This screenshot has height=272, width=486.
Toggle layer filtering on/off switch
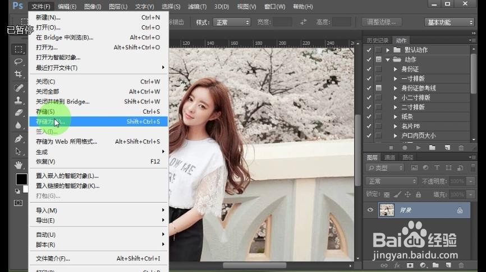473,167
